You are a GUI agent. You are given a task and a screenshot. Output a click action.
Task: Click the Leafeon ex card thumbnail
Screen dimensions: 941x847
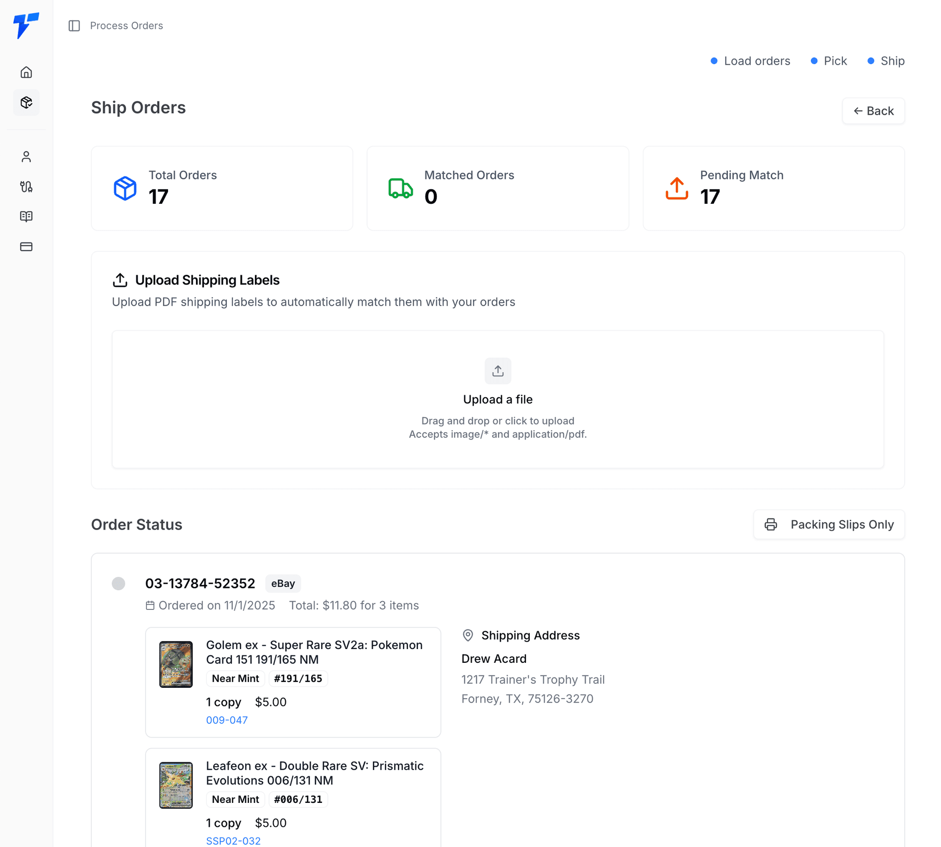click(x=176, y=785)
